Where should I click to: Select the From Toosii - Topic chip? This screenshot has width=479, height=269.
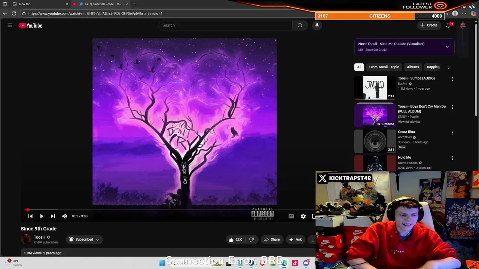[384, 67]
